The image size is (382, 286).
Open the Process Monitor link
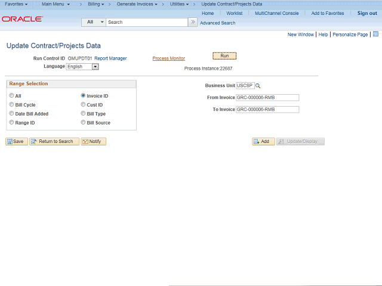click(168, 58)
